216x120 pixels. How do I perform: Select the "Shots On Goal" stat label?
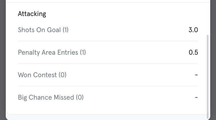39,30
